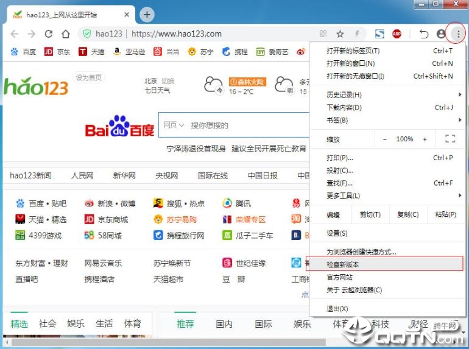Viewport: 469px width, 349px height.
Task: Bookmark page with the star icon
Action: pos(340,33)
